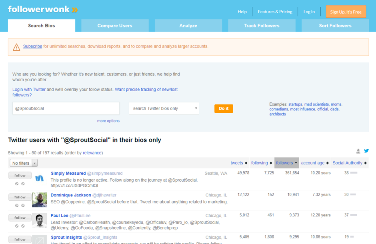
Task: Click Sign Up, It's Free button
Action: coord(346,12)
